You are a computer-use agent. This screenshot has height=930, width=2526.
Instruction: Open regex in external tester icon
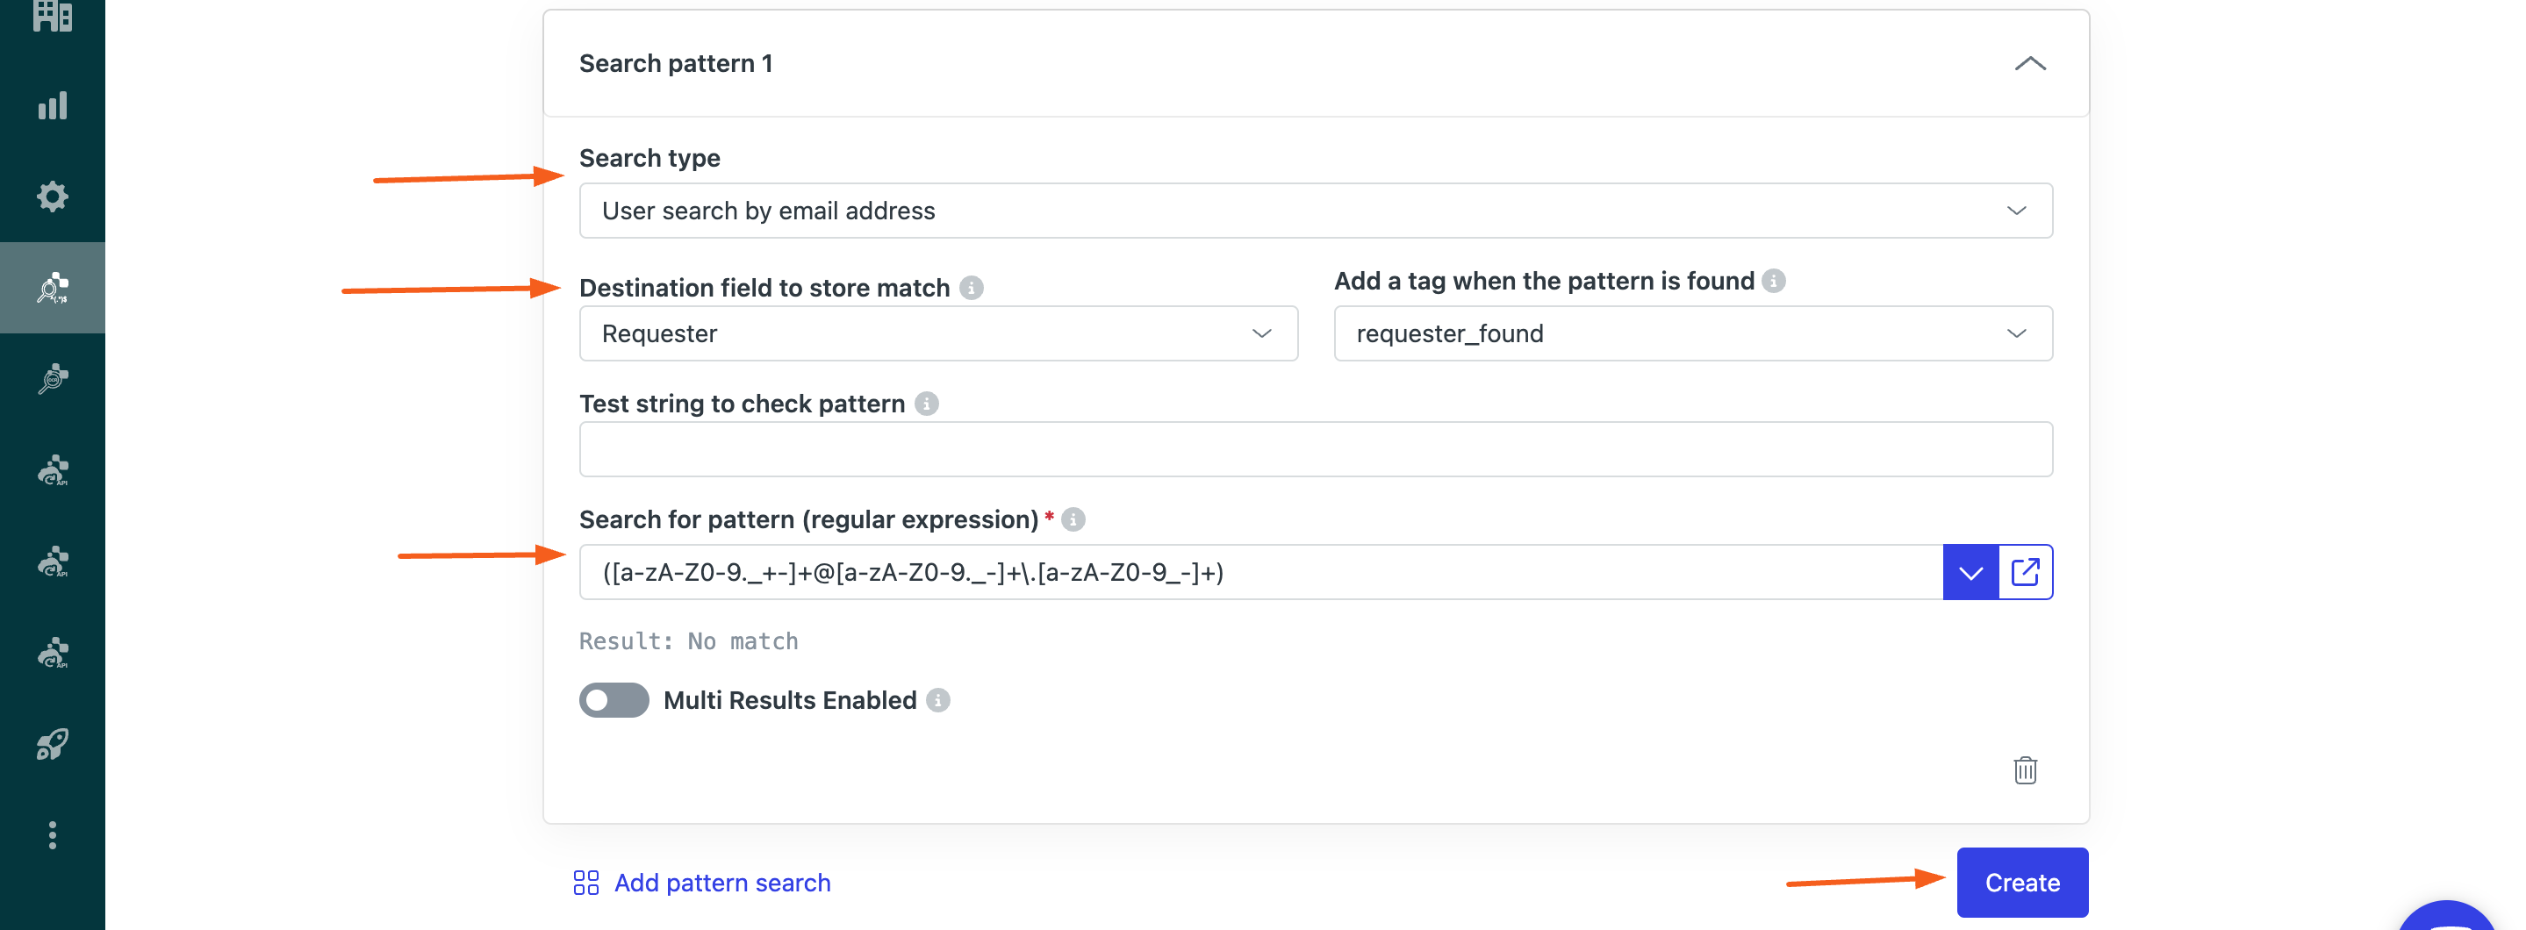2025,572
